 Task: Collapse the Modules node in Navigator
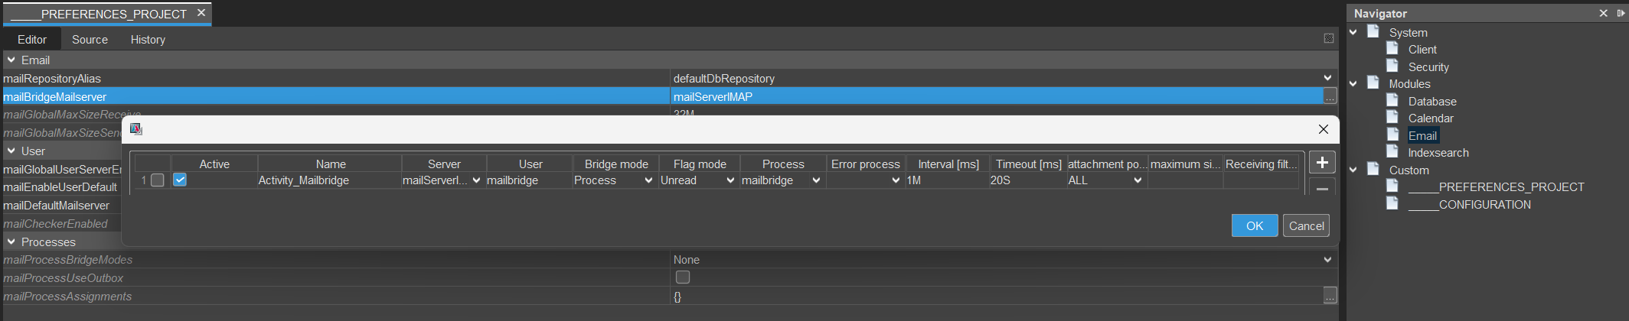(1353, 83)
